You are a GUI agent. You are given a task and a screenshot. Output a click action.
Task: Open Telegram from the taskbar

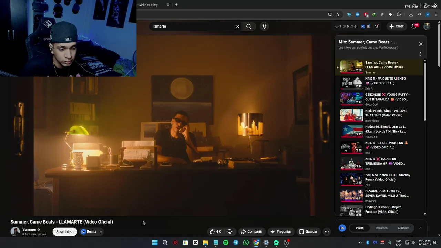click(x=236, y=242)
